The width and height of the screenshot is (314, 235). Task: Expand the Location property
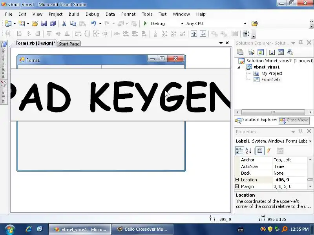coord(237,180)
